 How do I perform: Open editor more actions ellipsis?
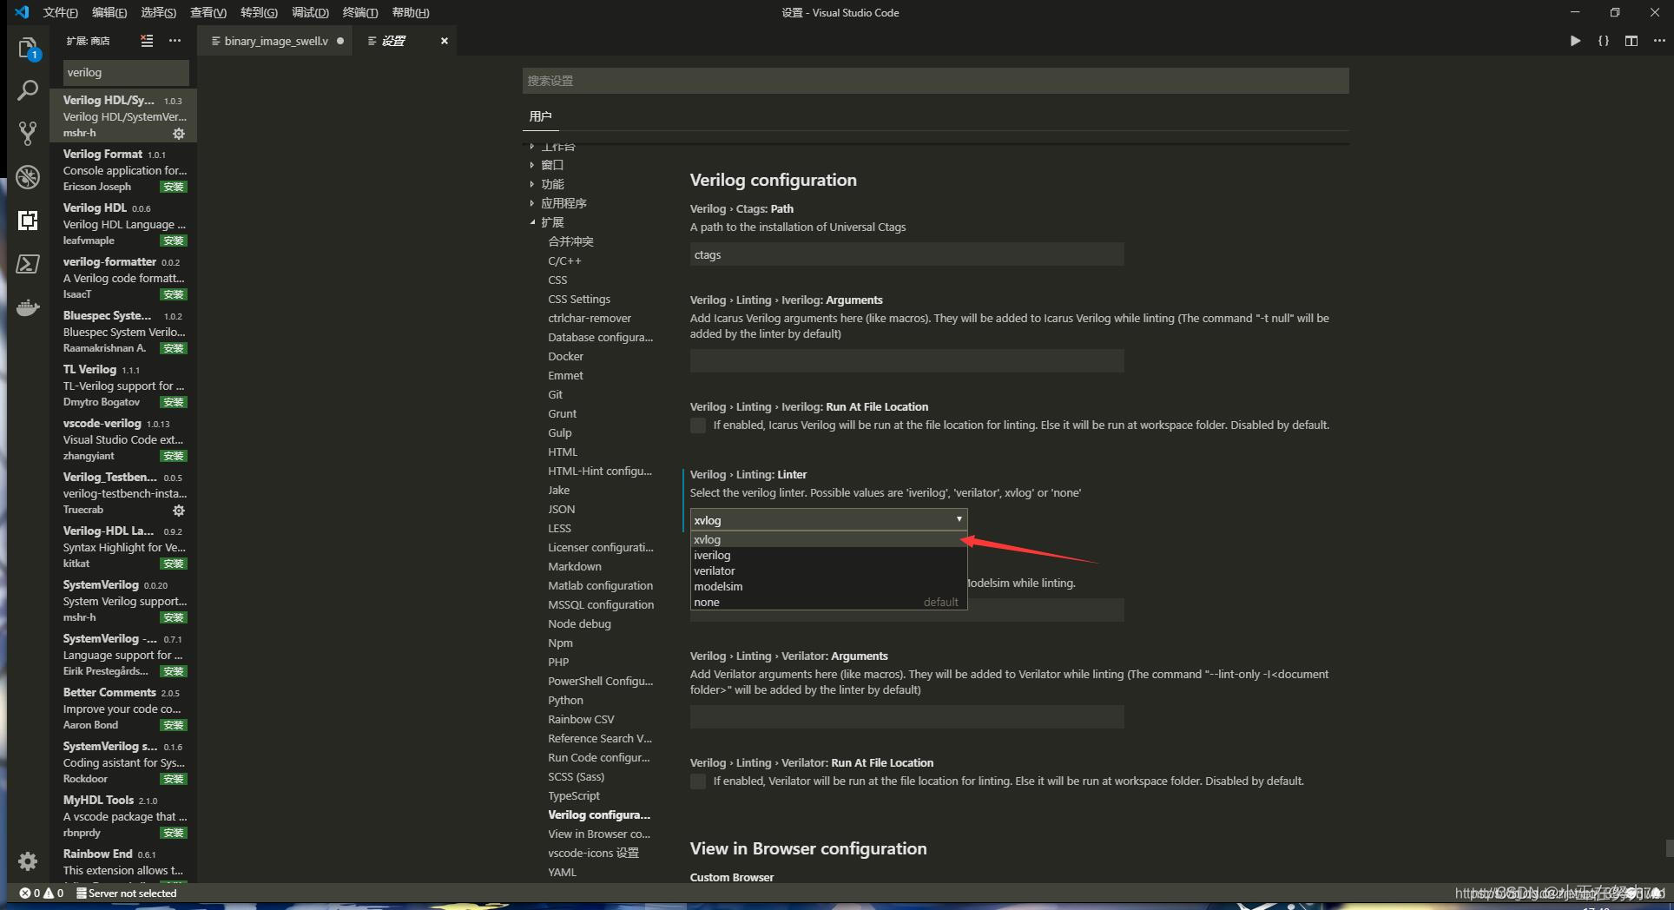pos(1659,41)
